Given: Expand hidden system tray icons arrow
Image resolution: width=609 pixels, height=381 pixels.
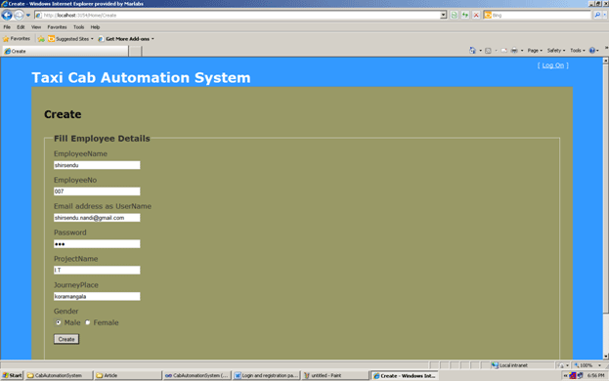Looking at the screenshot, I should [x=565, y=375].
